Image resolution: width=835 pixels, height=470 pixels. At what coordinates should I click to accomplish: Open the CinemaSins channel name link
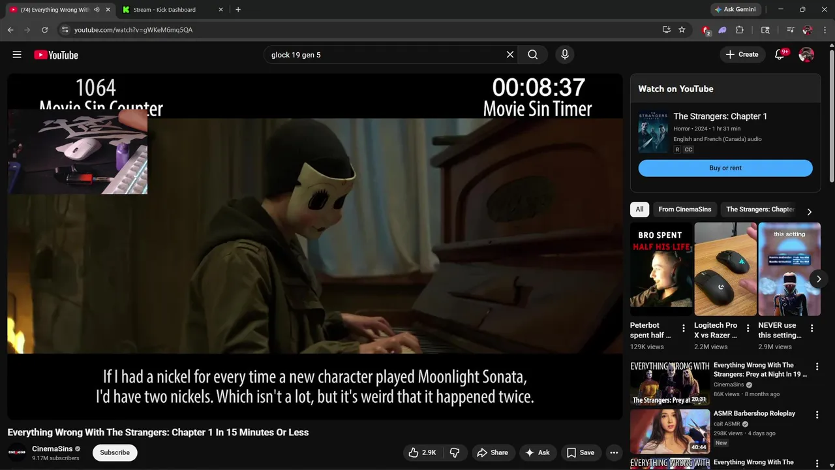(x=52, y=448)
